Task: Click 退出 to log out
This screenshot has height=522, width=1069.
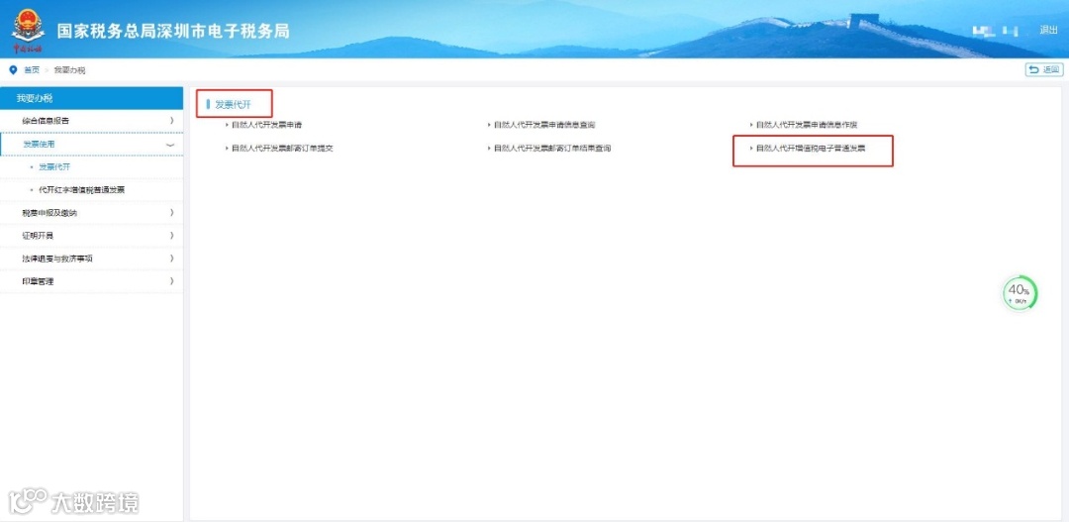Action: (x=1048, y=30)
